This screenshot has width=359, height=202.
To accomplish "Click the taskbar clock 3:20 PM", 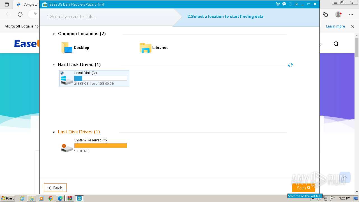I will pyautogui.click(x=344, y=198).
